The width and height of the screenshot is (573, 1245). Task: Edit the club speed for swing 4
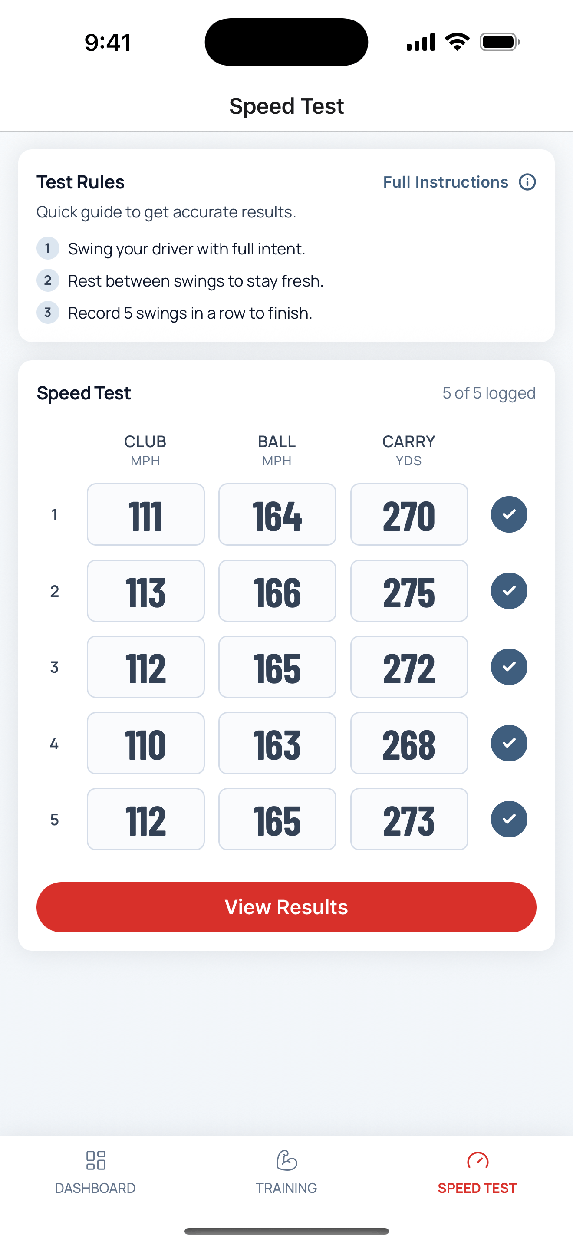tap(145, 743)
